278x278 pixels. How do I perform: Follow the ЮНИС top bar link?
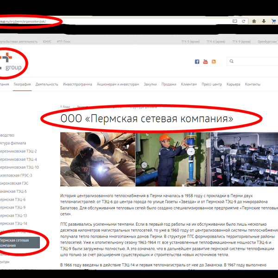pos(47,42)
